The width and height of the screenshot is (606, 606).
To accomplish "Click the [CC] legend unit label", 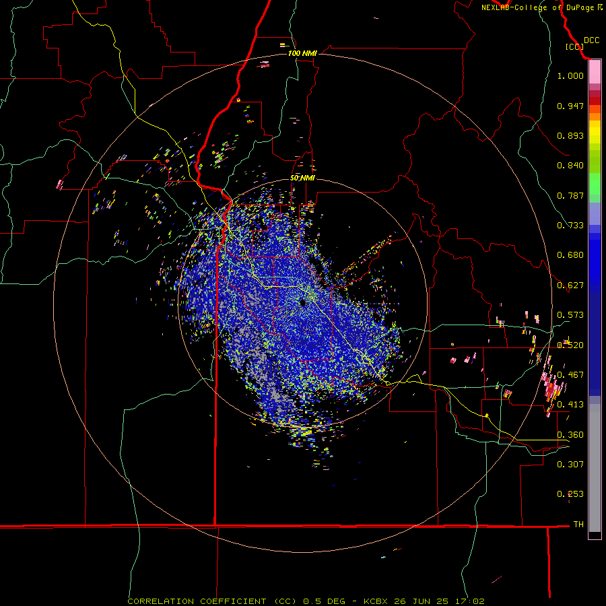I will [x=574, y=46].
